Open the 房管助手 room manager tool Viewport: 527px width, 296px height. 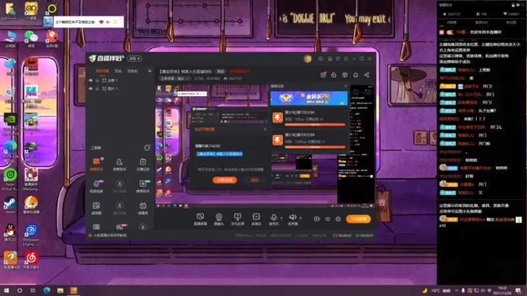click(x=119, y=164)
